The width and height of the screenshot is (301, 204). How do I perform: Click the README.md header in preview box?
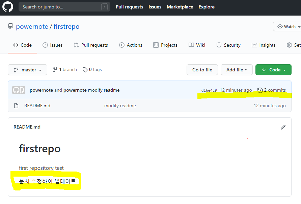point(27,127)
